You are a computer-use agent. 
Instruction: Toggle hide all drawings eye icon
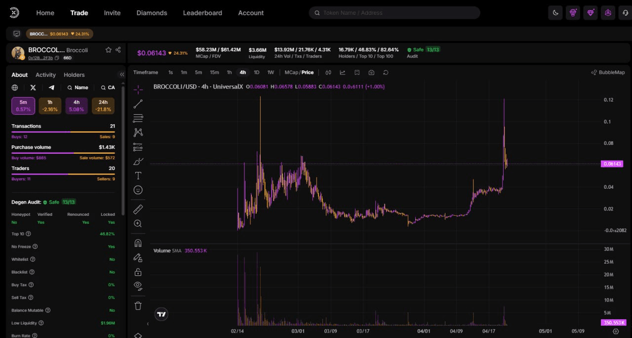point(138,285)
